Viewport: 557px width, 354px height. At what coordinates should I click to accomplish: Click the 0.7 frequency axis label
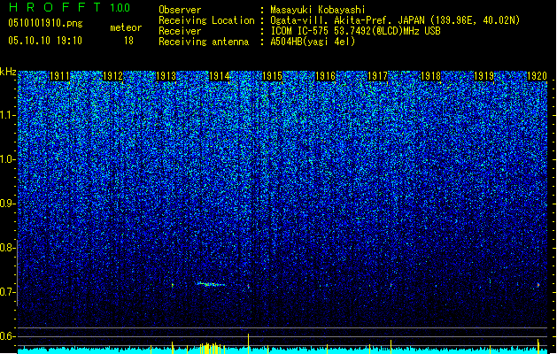(x=8, y=292)
